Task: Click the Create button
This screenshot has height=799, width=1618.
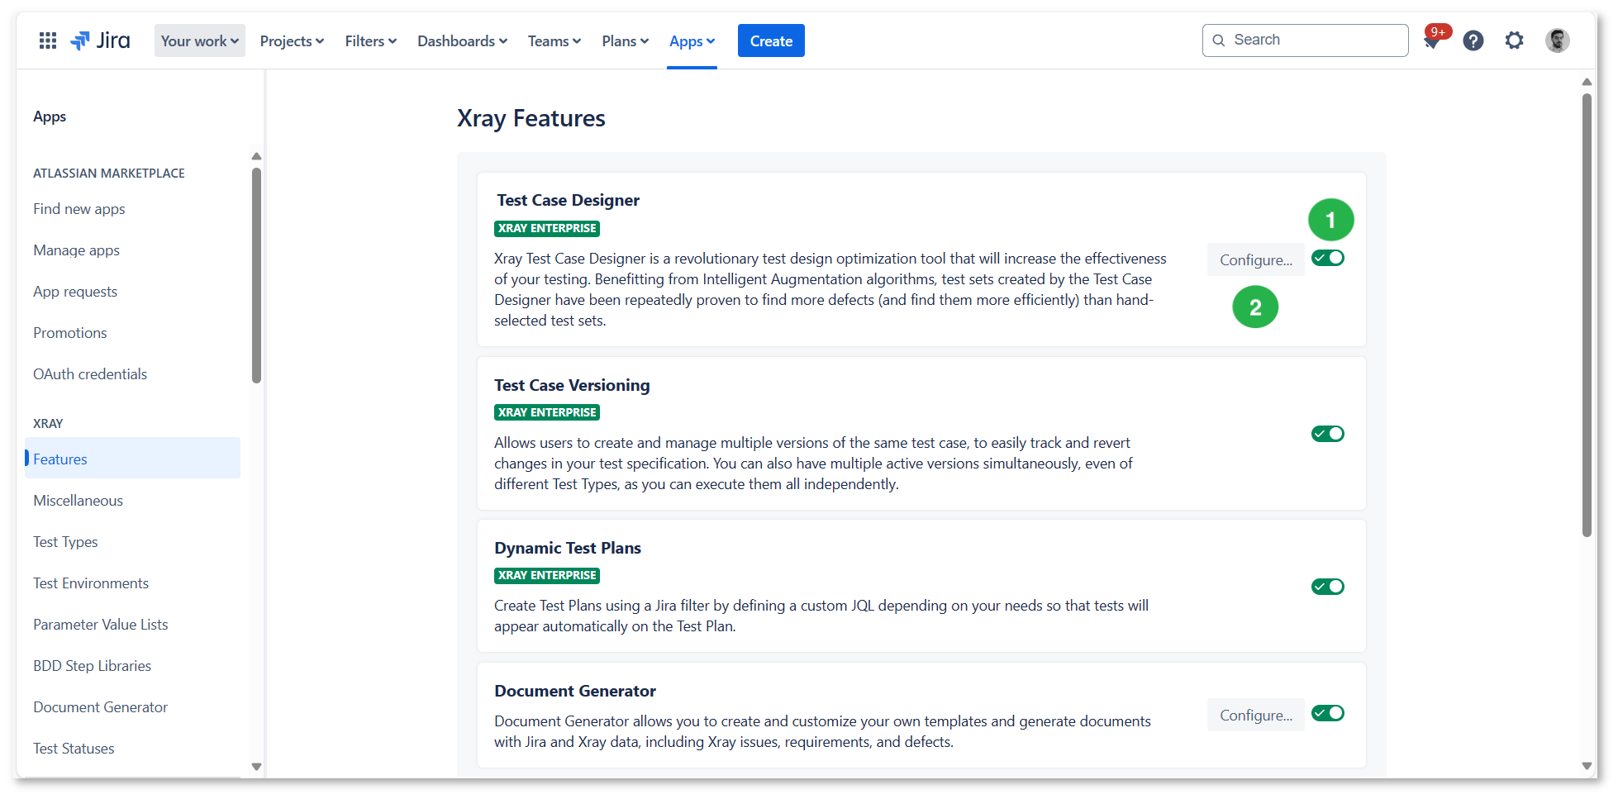Action: click(771, 40)
